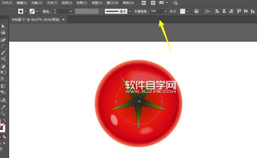The image size is (257, 158).
Task: Select the Perspective Grid tool
Action: click(x=3, y=79)
